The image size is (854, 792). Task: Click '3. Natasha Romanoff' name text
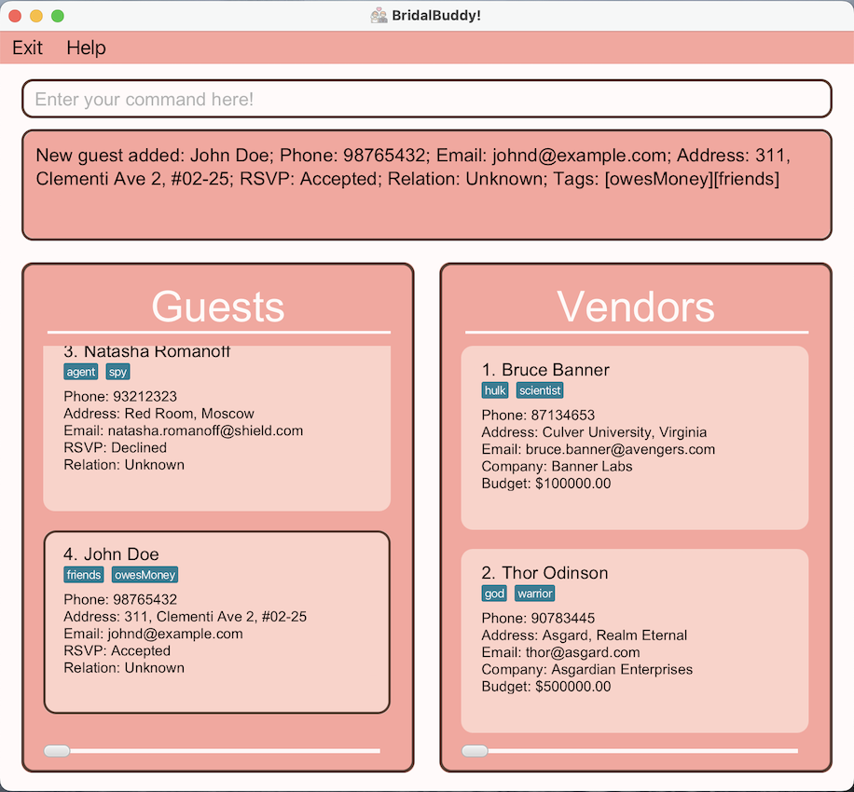click(x=146, y=351)
